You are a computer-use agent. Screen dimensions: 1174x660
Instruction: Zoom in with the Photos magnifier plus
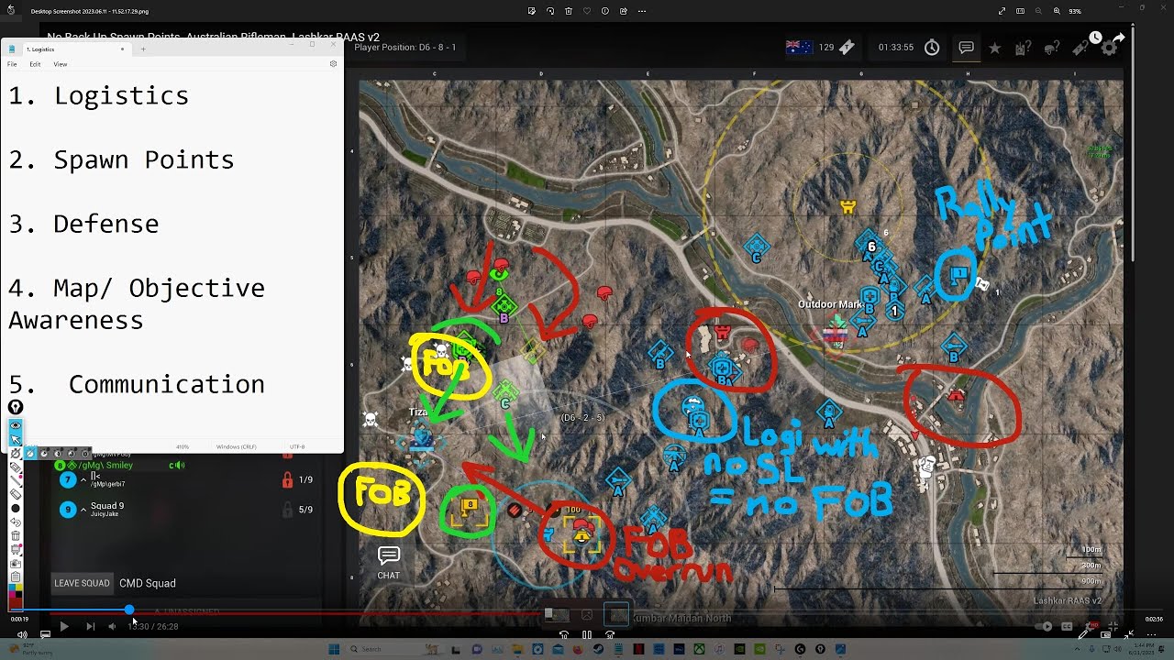pyautogui.click(x=1057, y=11)
